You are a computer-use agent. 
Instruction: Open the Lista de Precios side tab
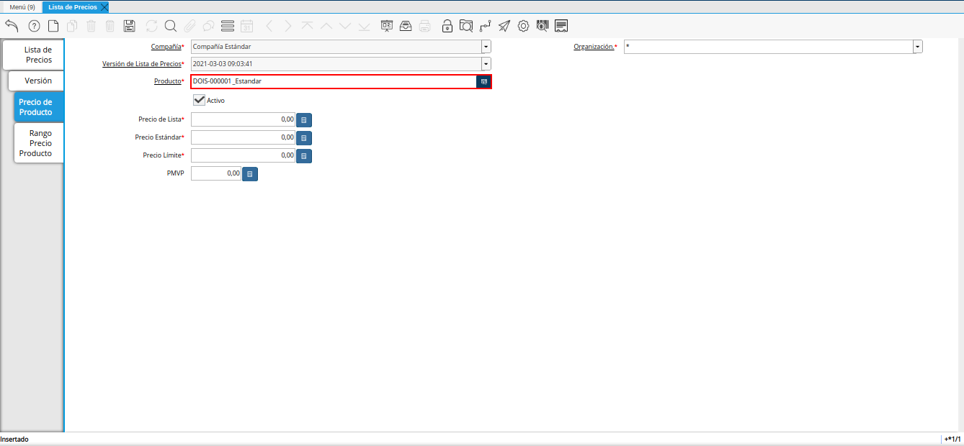coord(33,55)
